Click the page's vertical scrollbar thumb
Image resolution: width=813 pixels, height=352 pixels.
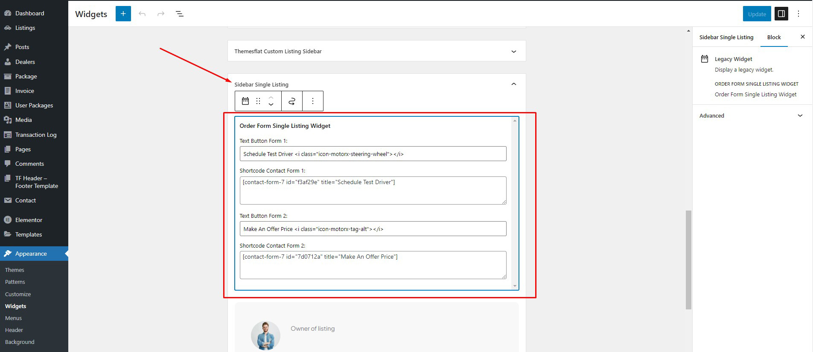coord(688,260)
